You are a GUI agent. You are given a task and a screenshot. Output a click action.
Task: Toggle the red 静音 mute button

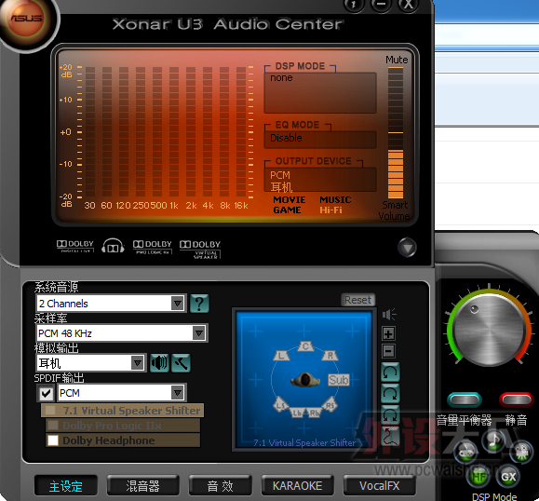(517, 399)
